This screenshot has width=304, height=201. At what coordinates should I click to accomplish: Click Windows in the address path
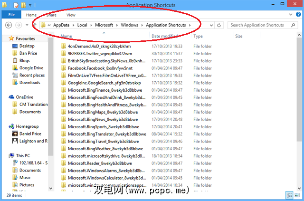[x=129, y=25]
